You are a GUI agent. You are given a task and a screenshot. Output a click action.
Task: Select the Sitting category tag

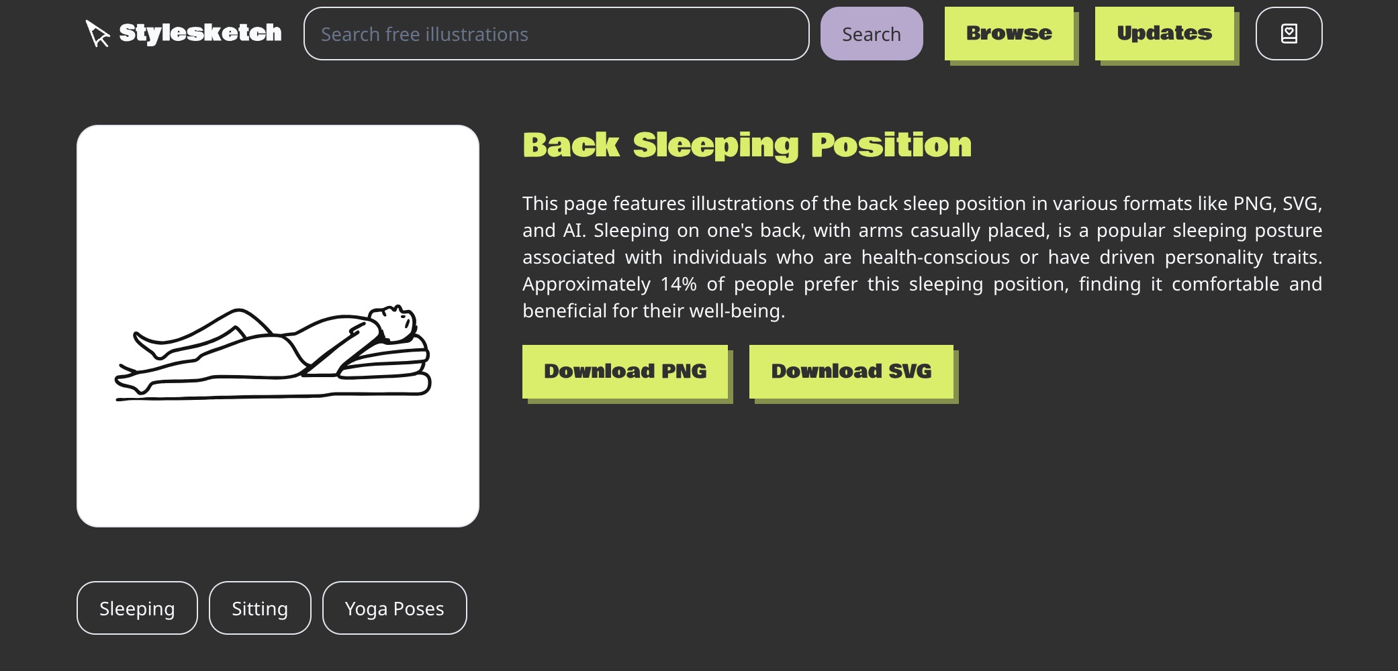pos(260,608)
